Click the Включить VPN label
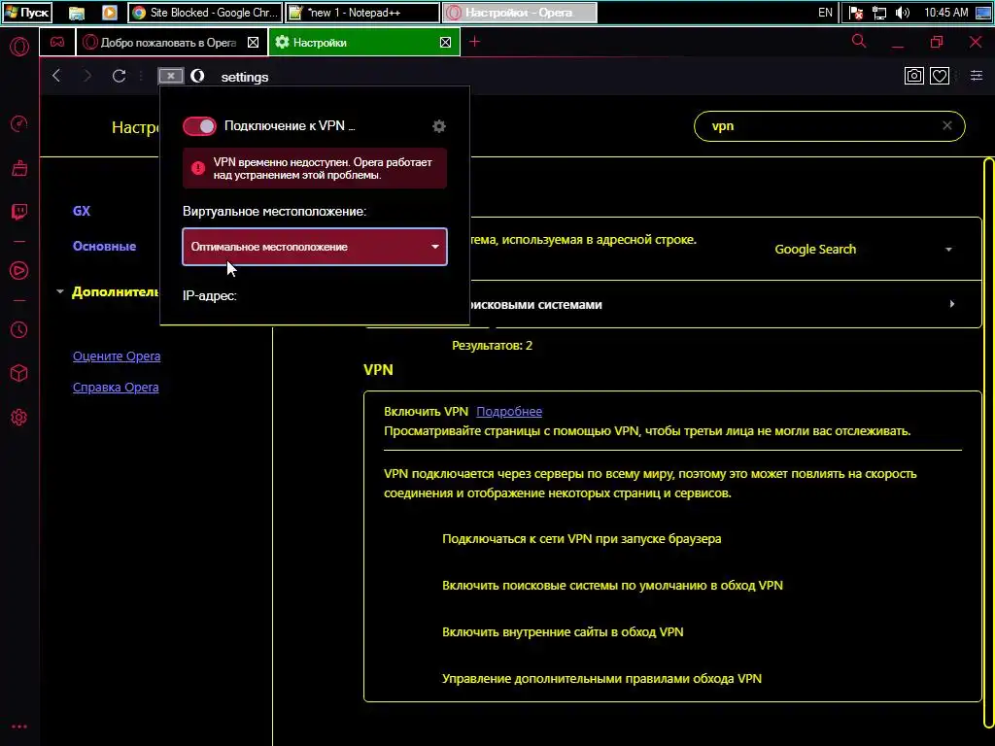The height and width of the screenshot is (746, 995). (426, 412)
